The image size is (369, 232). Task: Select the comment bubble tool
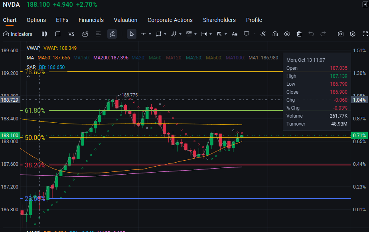247,34
